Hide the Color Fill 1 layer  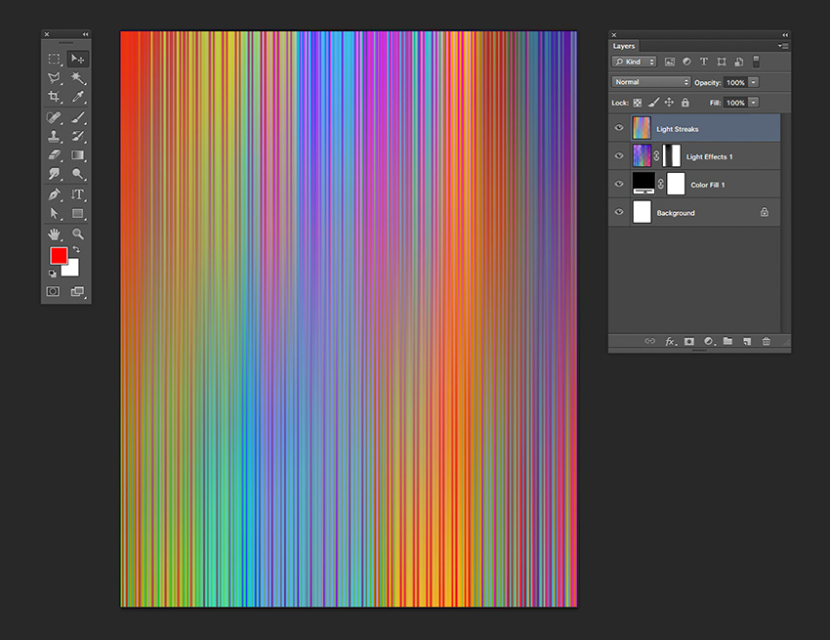[x=619, y=184]
